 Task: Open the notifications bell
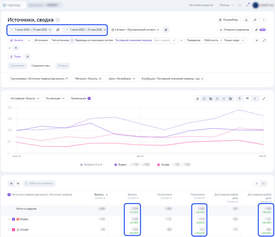pyautogui.click(x=247, y=5)
